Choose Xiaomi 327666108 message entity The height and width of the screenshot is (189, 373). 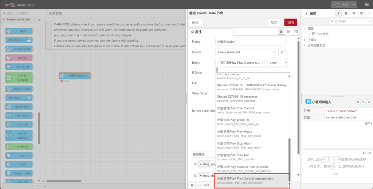tap(252, 98)
